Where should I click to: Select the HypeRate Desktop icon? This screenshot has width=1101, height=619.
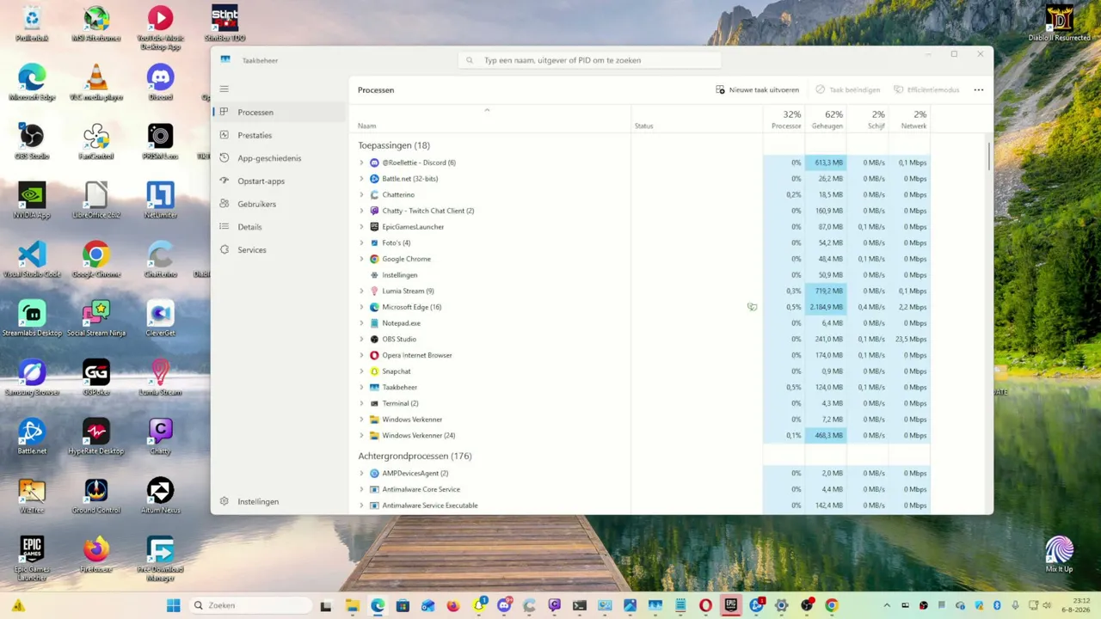click(x=95, y=436)
